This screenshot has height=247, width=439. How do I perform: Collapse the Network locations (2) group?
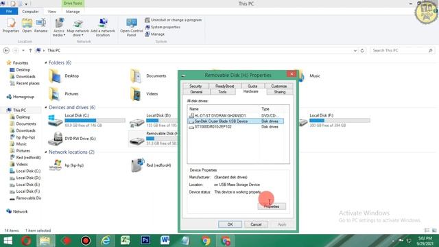pos(46,152)
